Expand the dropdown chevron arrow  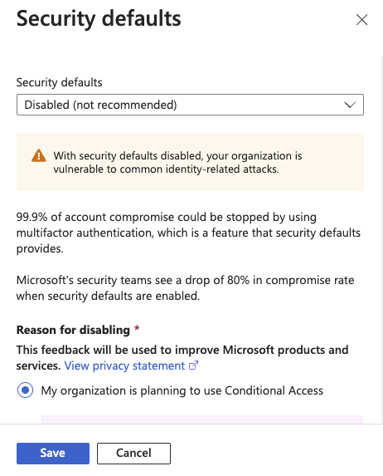350,105
